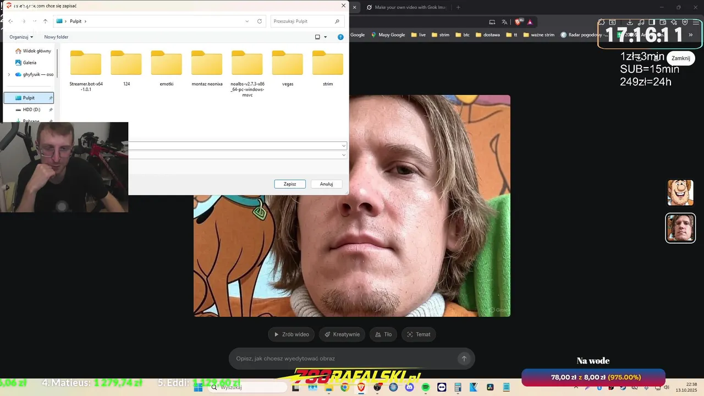
Task: Open the Streamer.bot-x64-1.0.1 folder
Action: pos(86,70)
